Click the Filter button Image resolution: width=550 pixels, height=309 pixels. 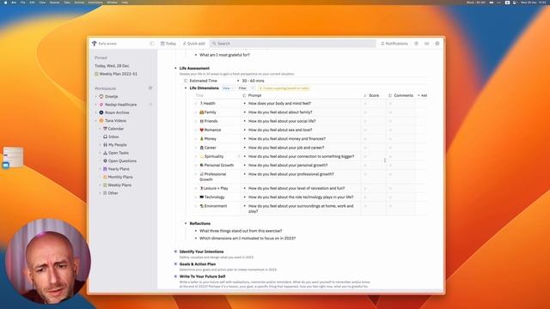coord(242,88)
